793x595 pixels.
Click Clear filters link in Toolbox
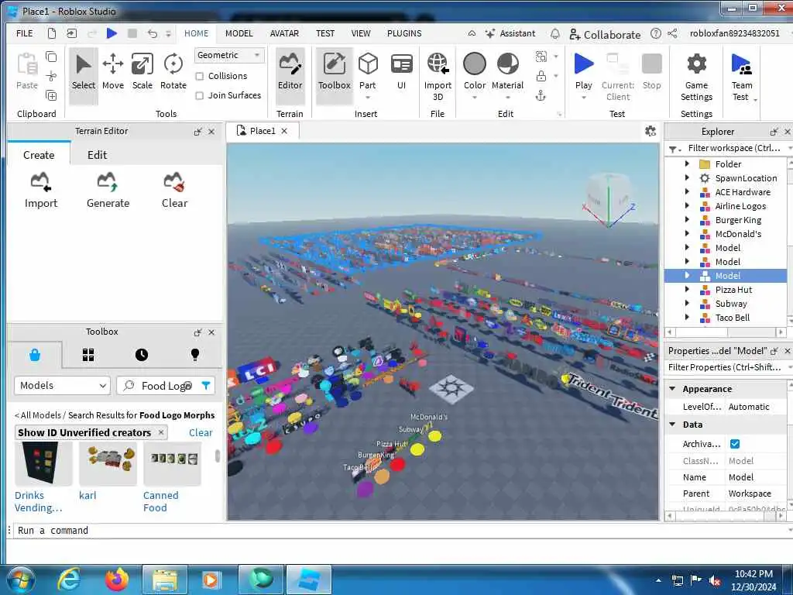point(201,432)
